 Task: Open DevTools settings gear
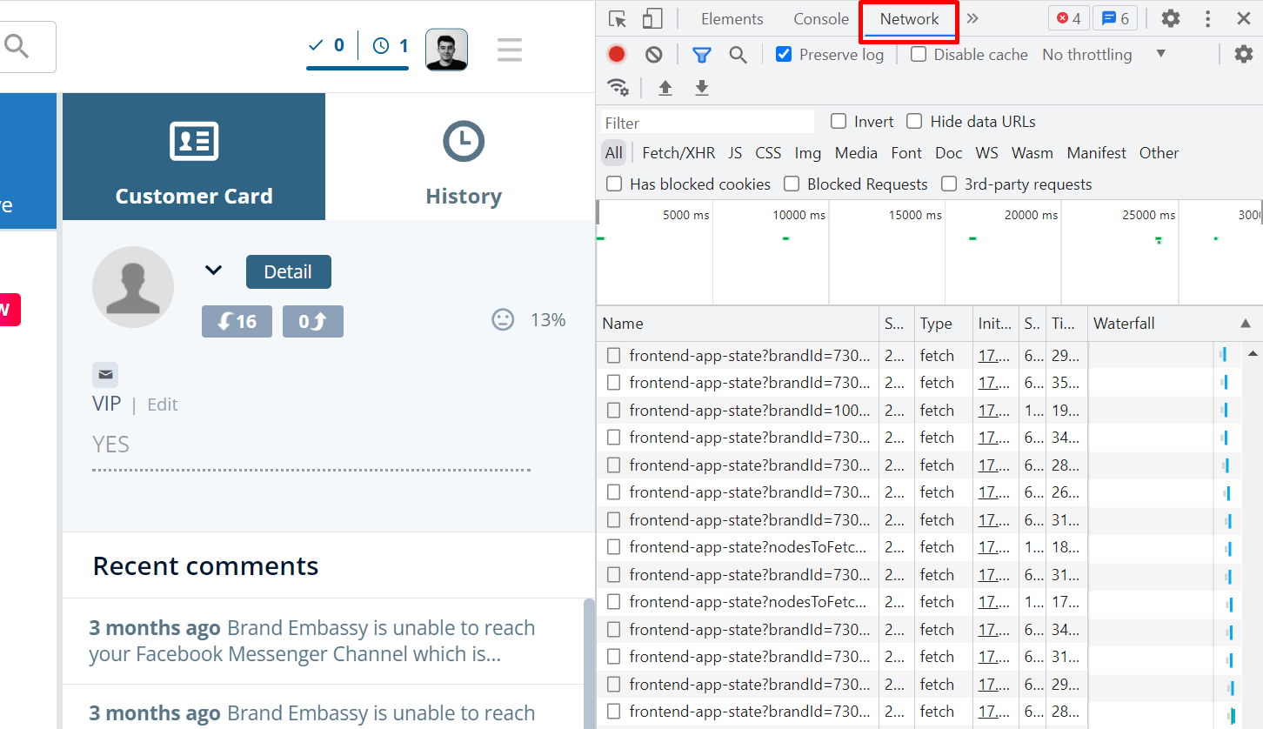pos(1171,18)
